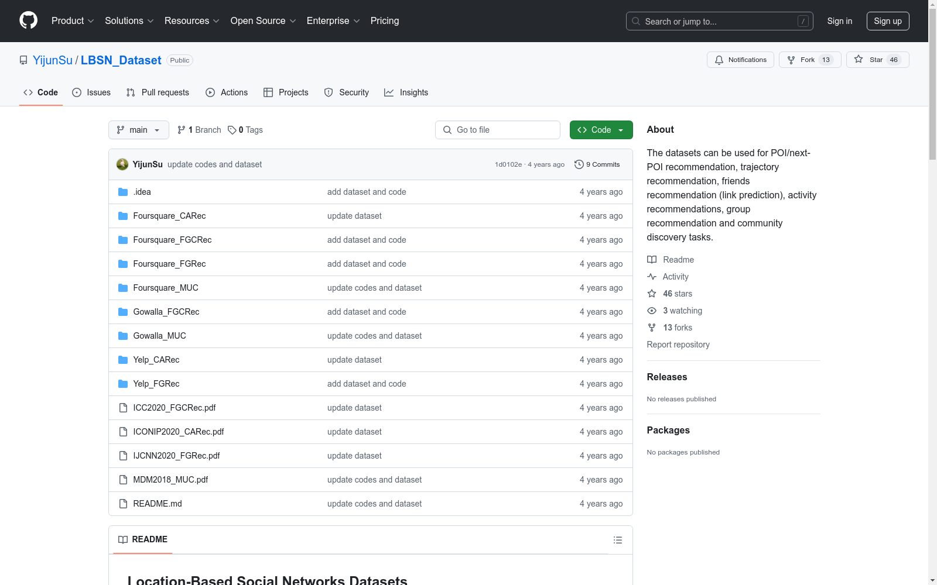937x585 pixels.
Task: Open the Gowalla_FGCRec folder
Action: [166, 312]
